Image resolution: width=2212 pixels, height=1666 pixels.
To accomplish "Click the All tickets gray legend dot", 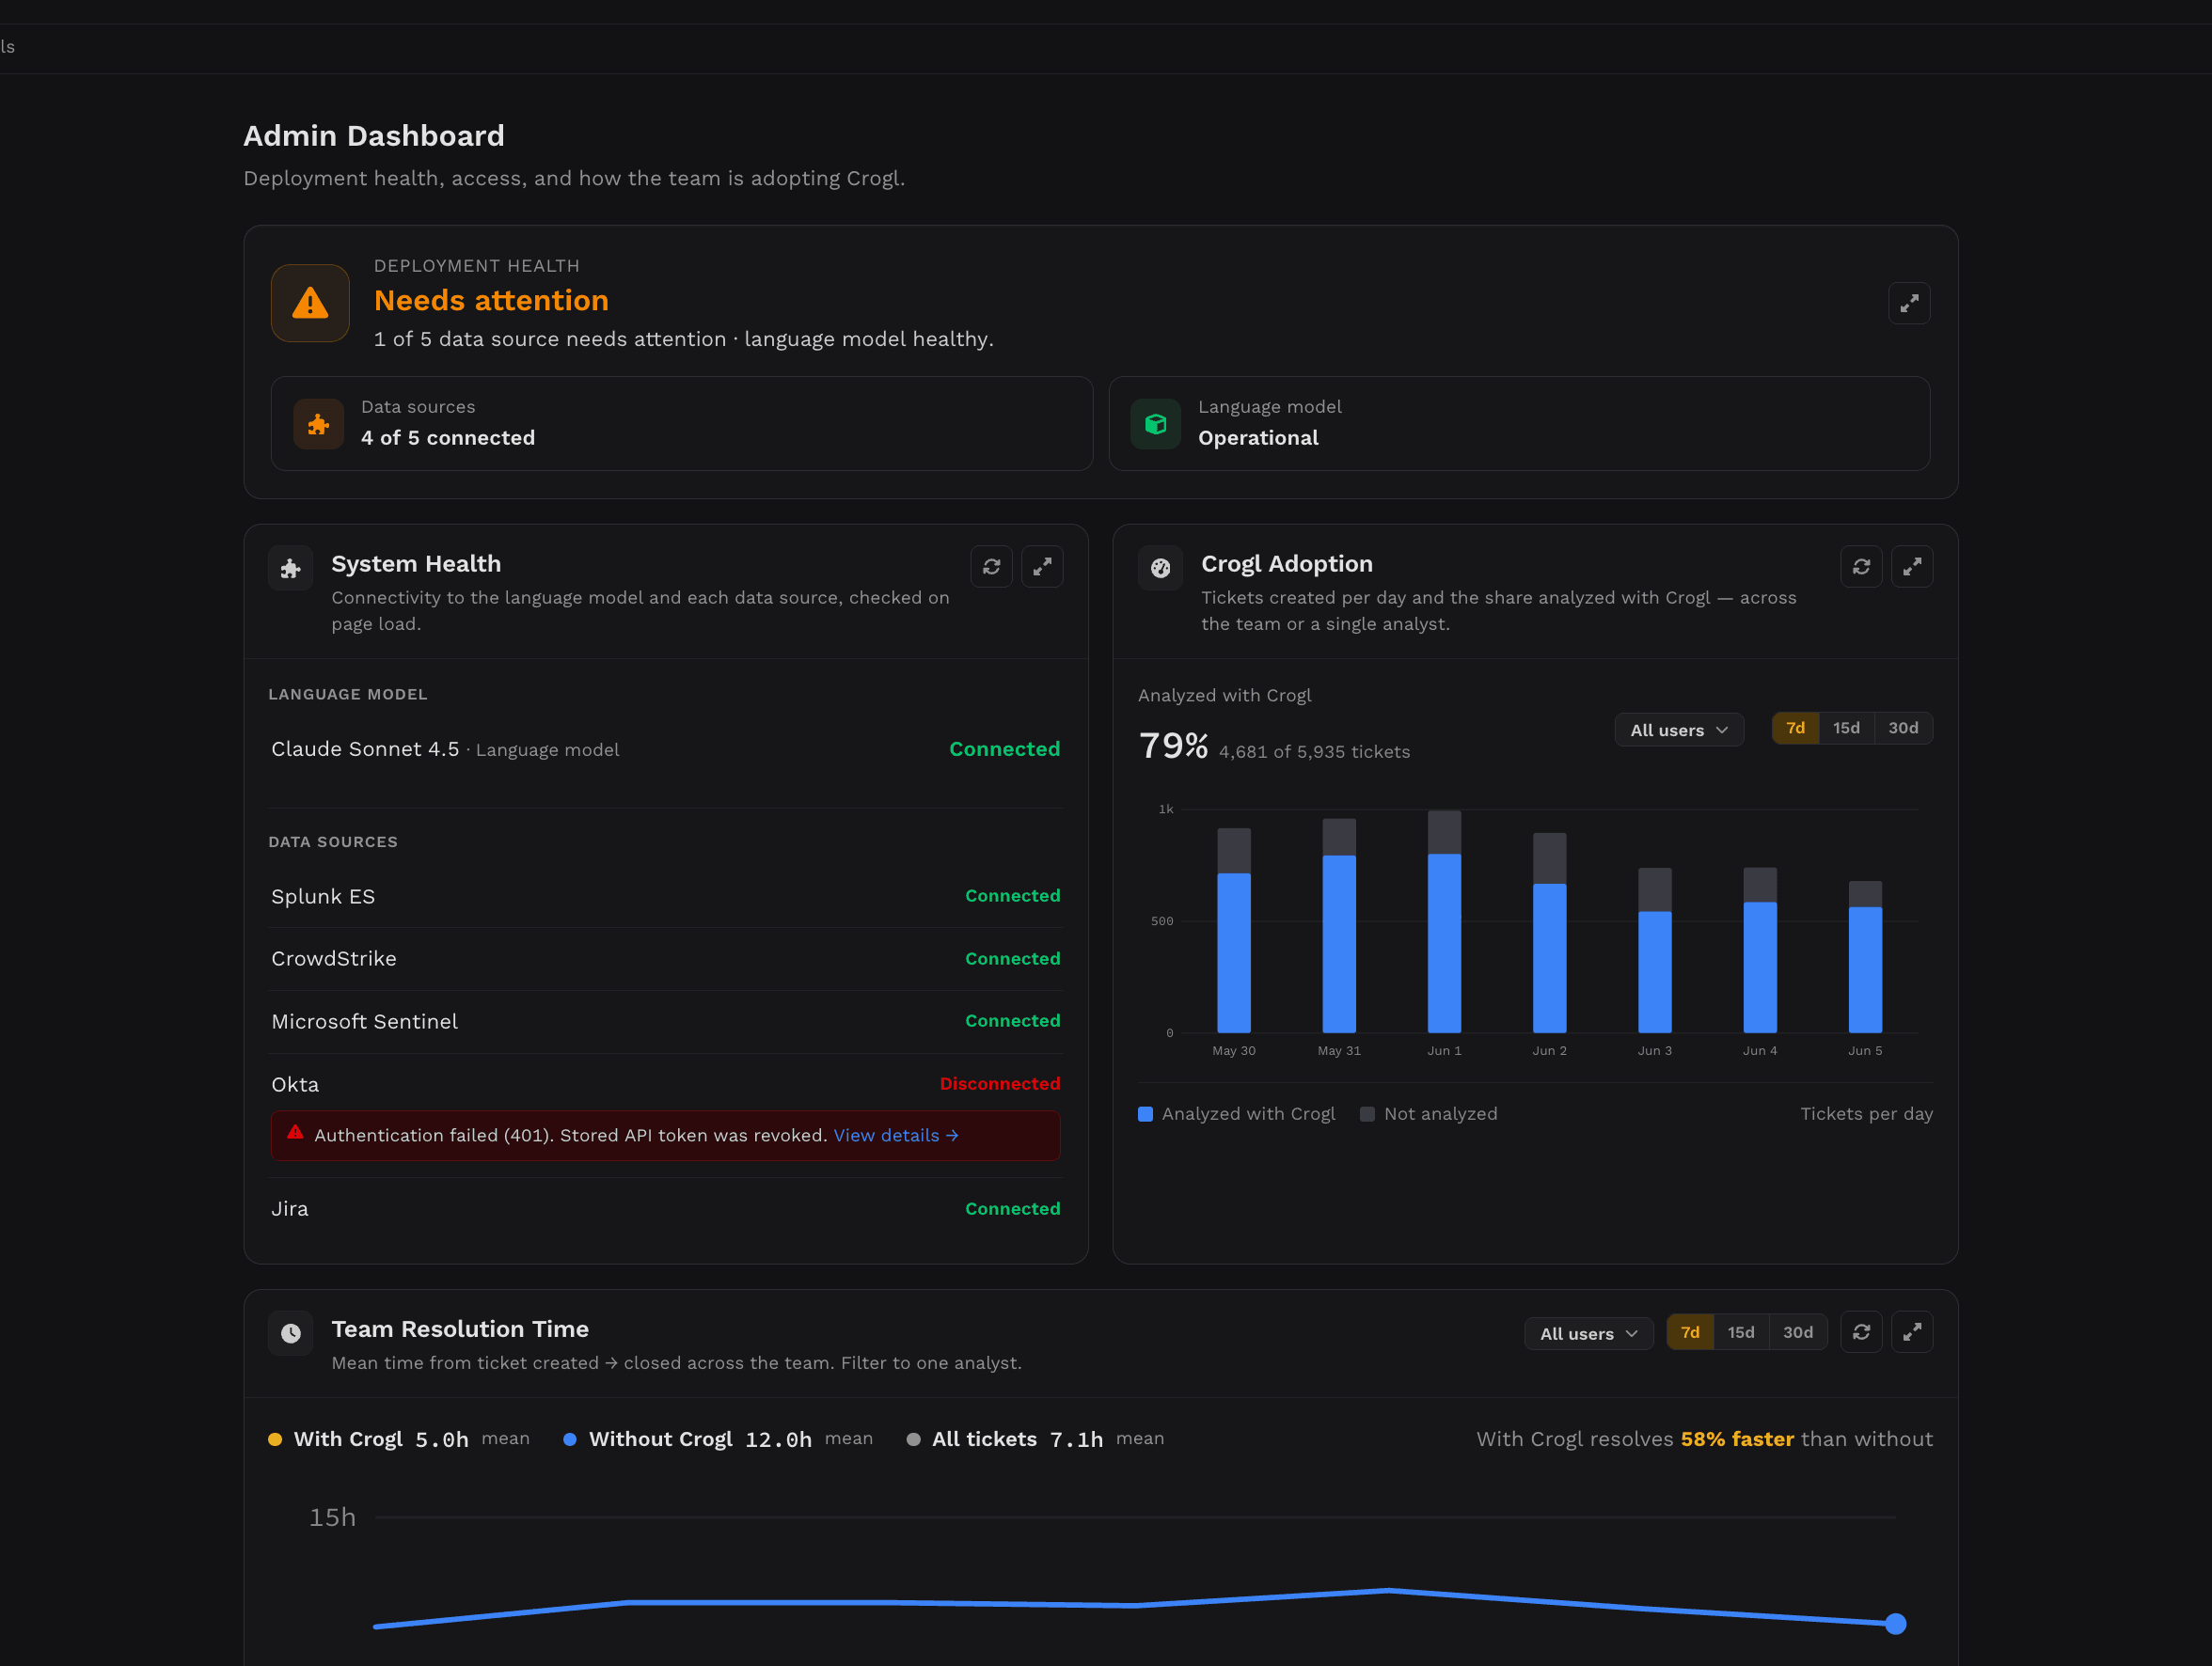I will pos(913,1440).
